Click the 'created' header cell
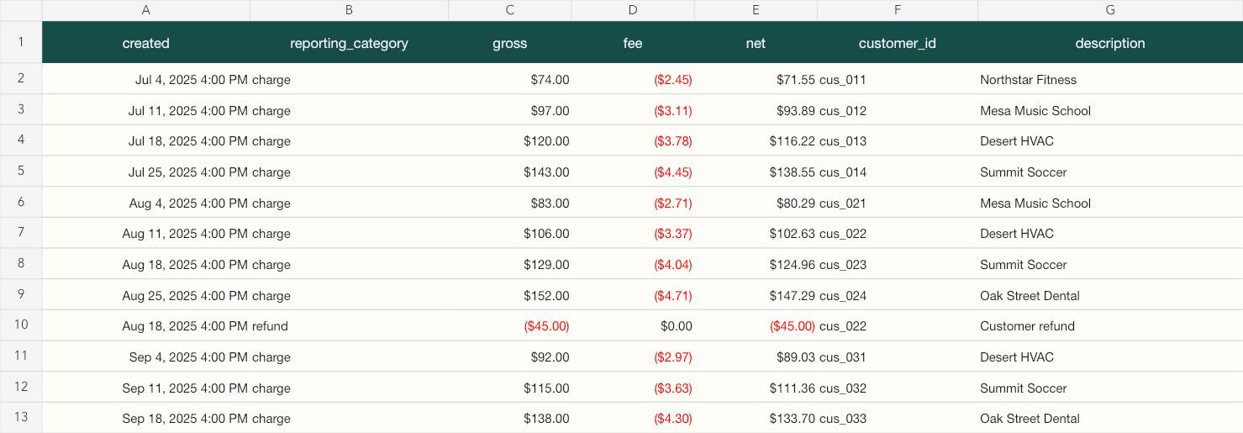The image size is (1243, 433). tap(146, 42)
